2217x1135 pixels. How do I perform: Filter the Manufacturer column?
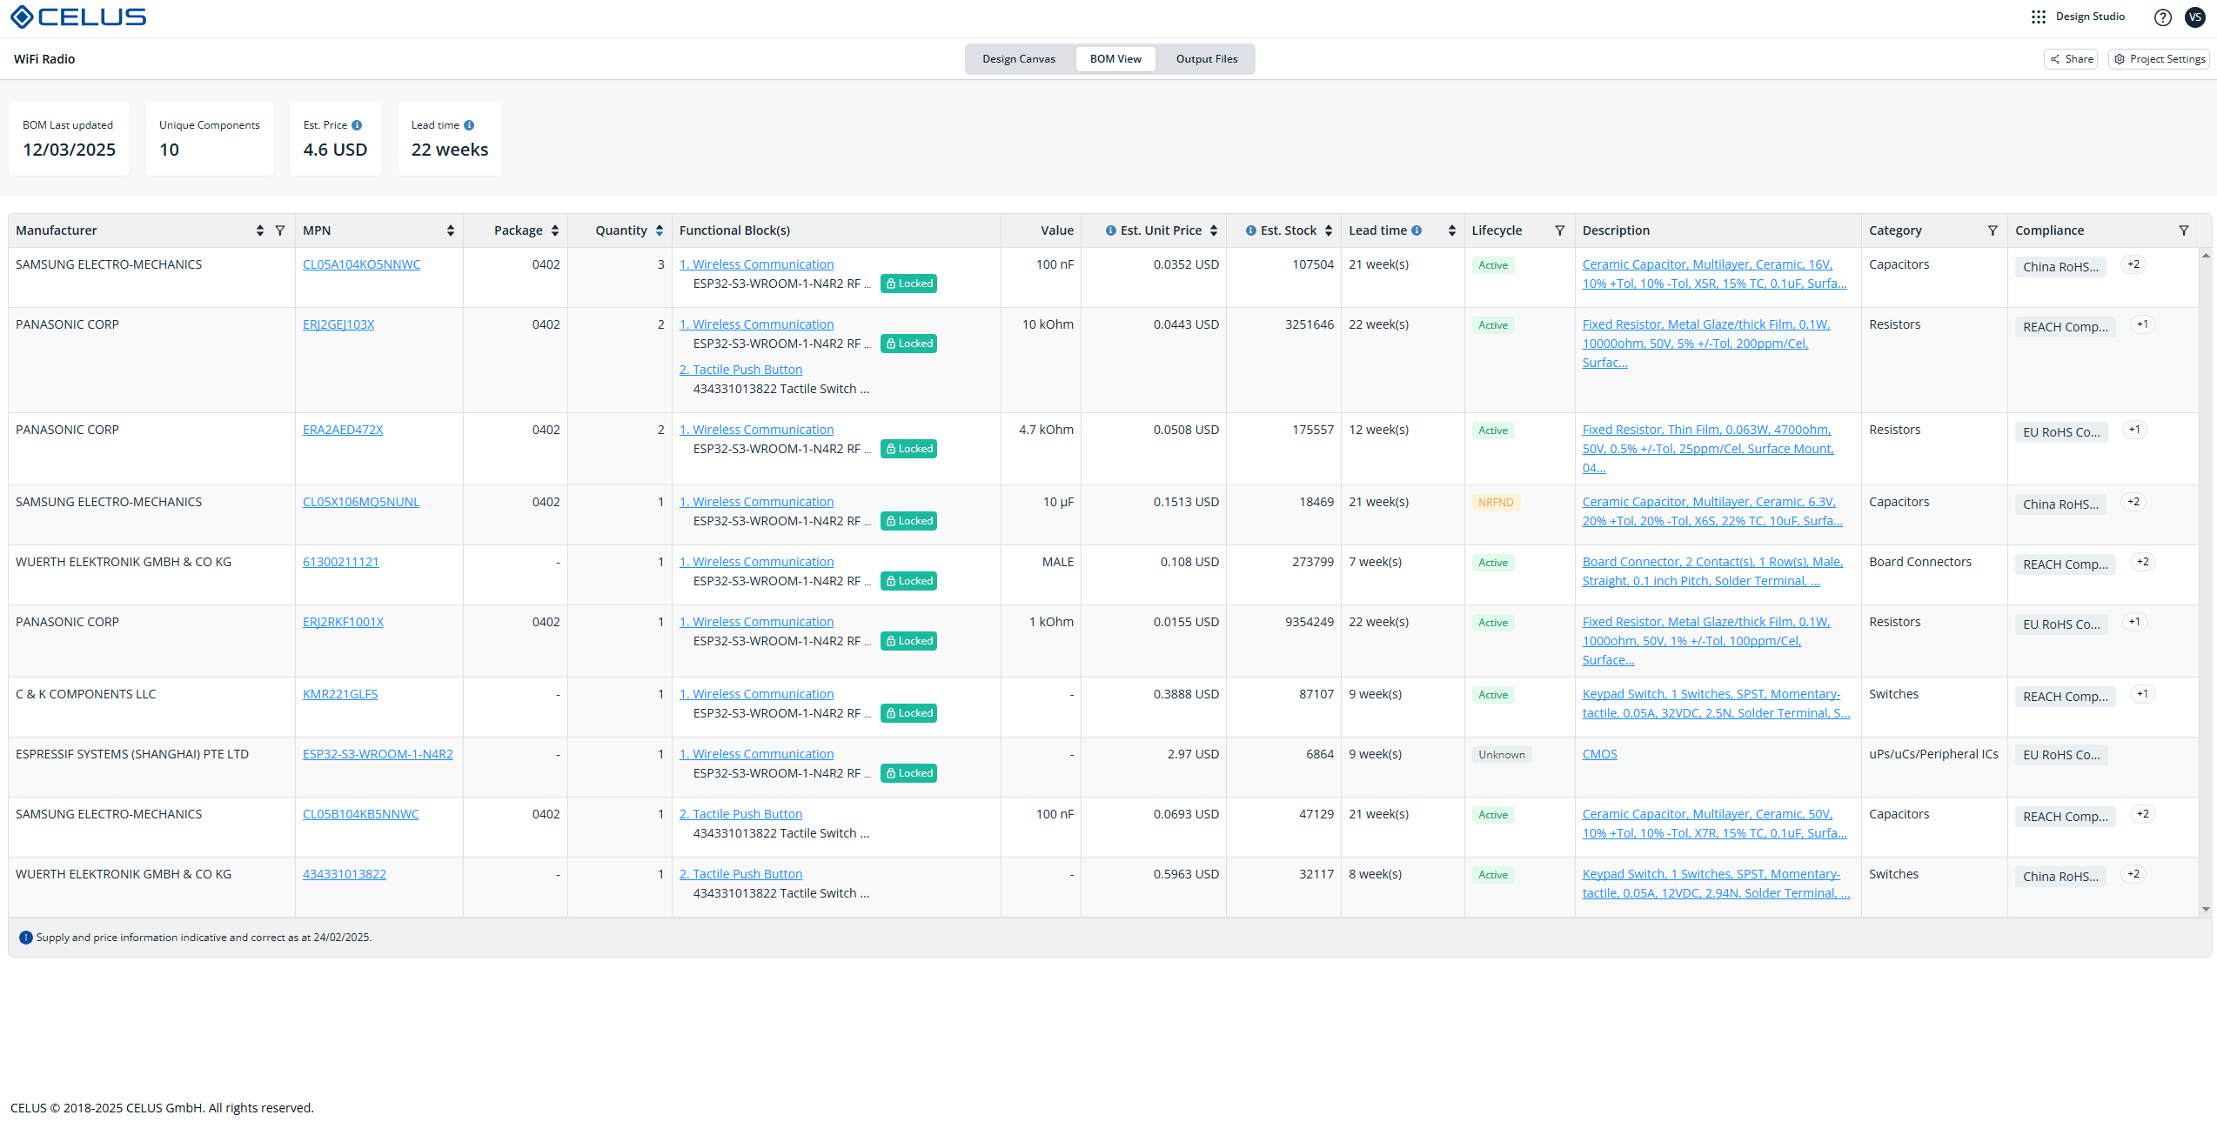coord(280,230)
